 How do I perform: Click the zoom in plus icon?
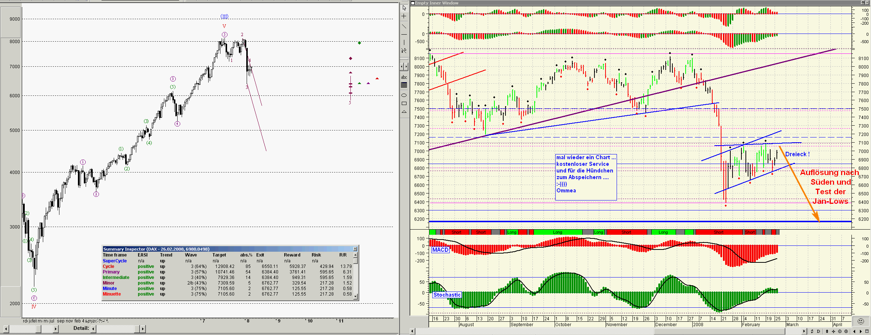click(x=846, y=331)
